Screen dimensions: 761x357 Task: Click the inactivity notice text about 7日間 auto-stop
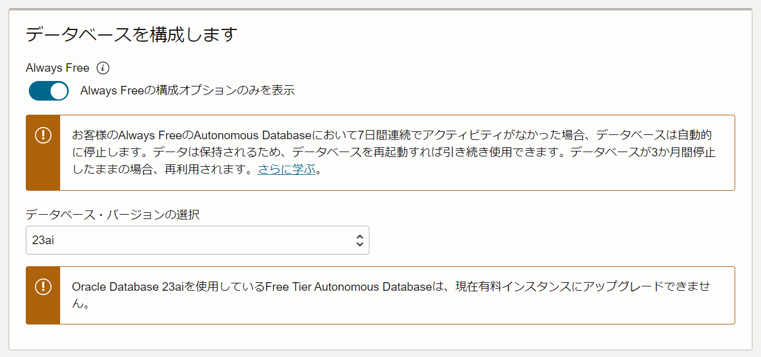coord(393,152)
